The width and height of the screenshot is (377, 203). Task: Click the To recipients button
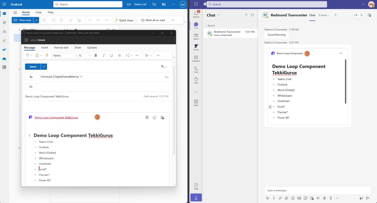pyautogui.click(x=31, y=77)
